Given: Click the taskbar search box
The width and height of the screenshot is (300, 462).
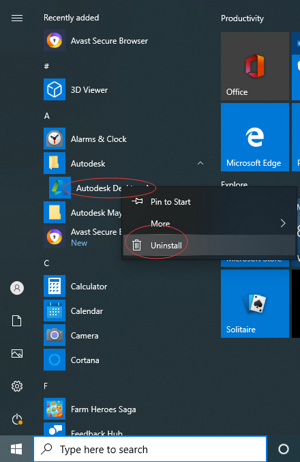Looking at the screenshot, I should point(150,449).
